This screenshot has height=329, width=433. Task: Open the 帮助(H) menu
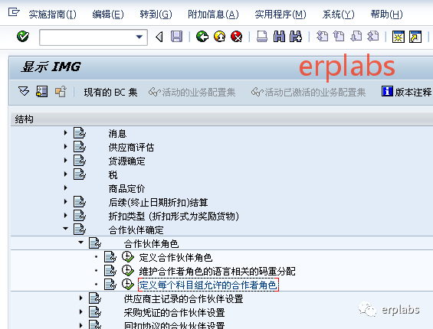(x=386, y=15)
